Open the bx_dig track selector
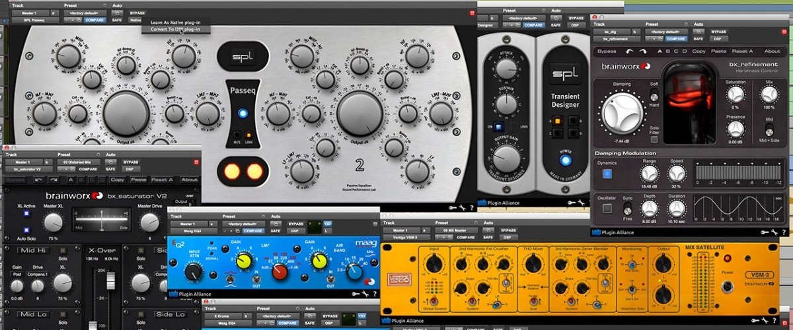The height and width of the screenshot is (330, 793). (612, 32)
